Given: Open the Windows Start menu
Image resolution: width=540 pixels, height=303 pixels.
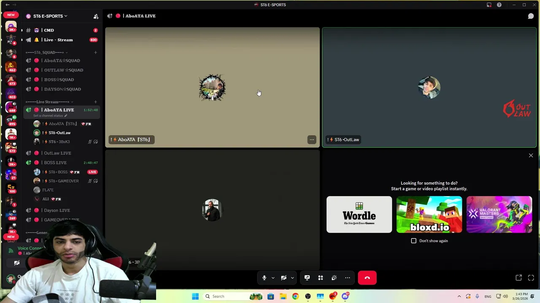Looking at the screenshot, I should (x=195, y=296).
